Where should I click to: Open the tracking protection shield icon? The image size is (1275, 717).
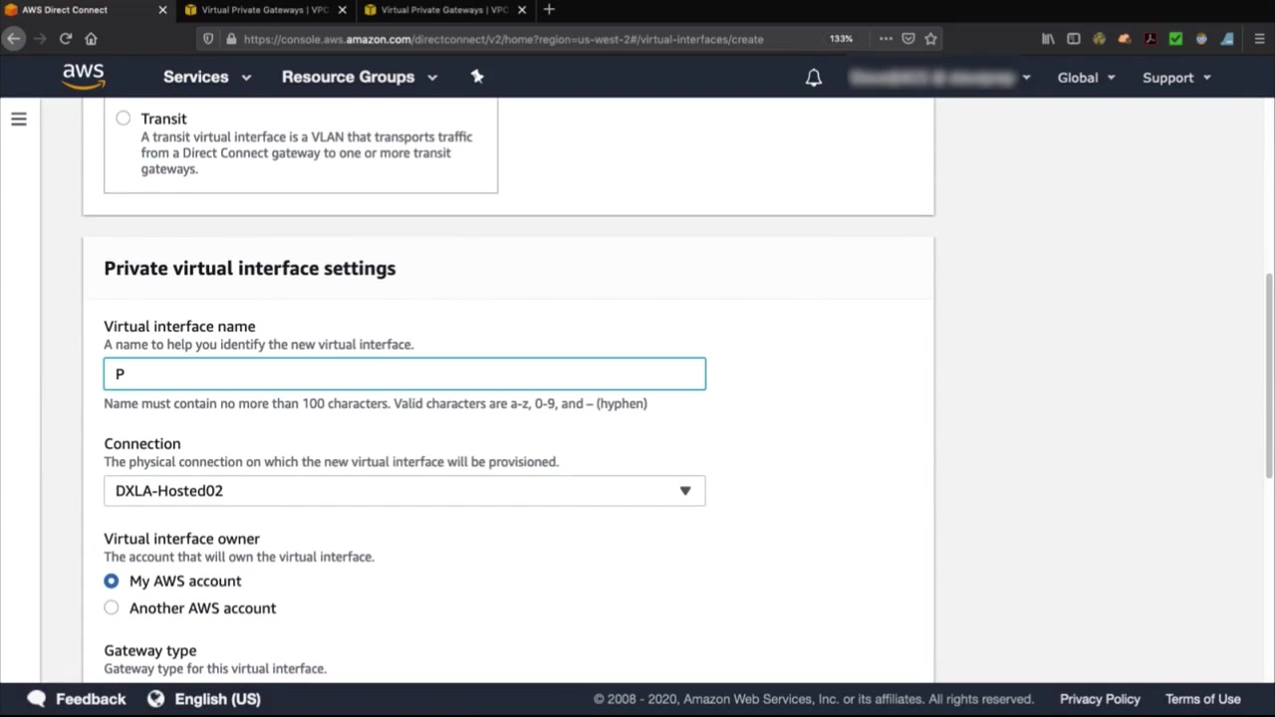208,39
